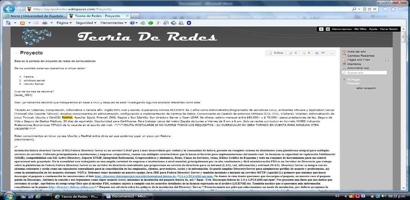This screenshot has width=410, height=200.
Task: Open blanca.reynoso user profile link
Action: (x=342, y=29)
